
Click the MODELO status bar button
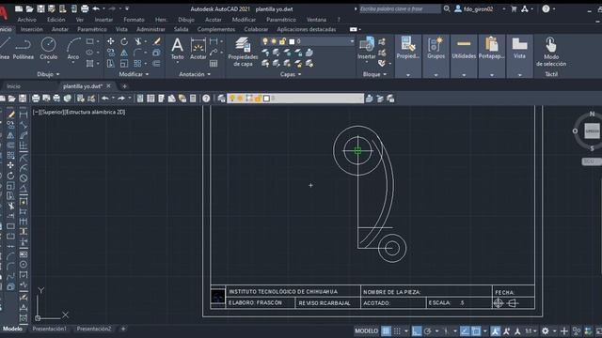pyautogui.click(x=366, y=331)
